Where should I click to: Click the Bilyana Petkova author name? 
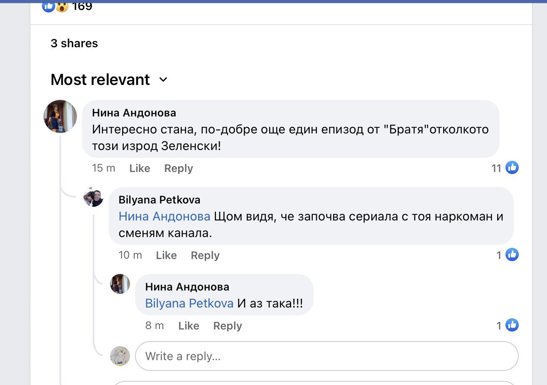pyautogui.click(x=159, y=200)
